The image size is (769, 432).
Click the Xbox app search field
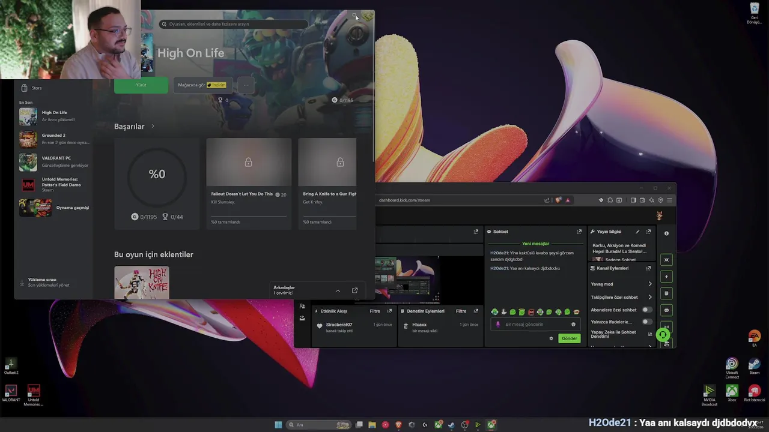(x=234, y=24)
